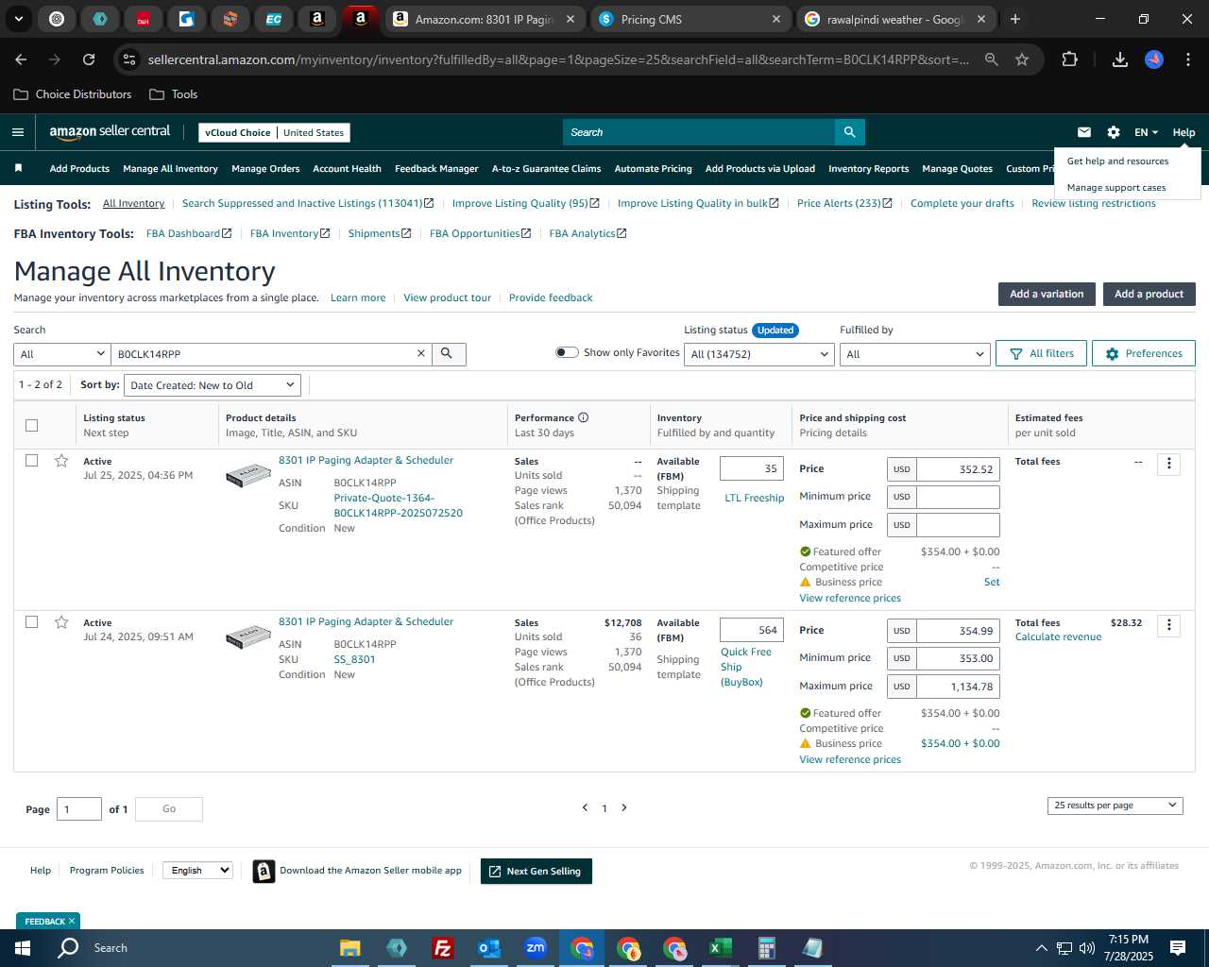Open the Manage Orders menu

pyautogui.click(x=265, y=169)
